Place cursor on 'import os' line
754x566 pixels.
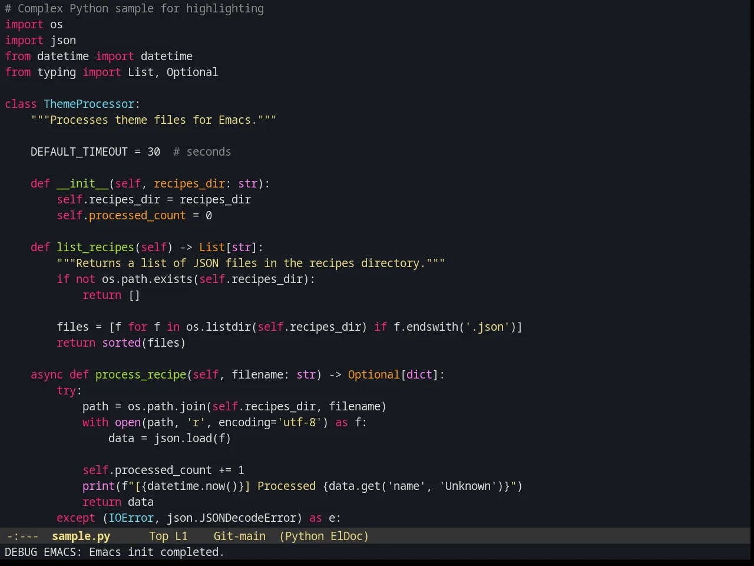tap(34, 24)
